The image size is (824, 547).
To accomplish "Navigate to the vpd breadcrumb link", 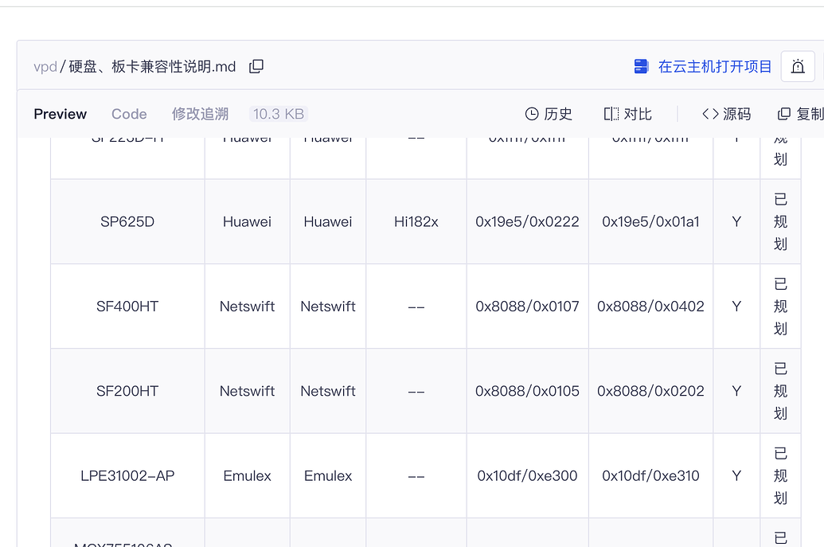I will coord(45,66).
